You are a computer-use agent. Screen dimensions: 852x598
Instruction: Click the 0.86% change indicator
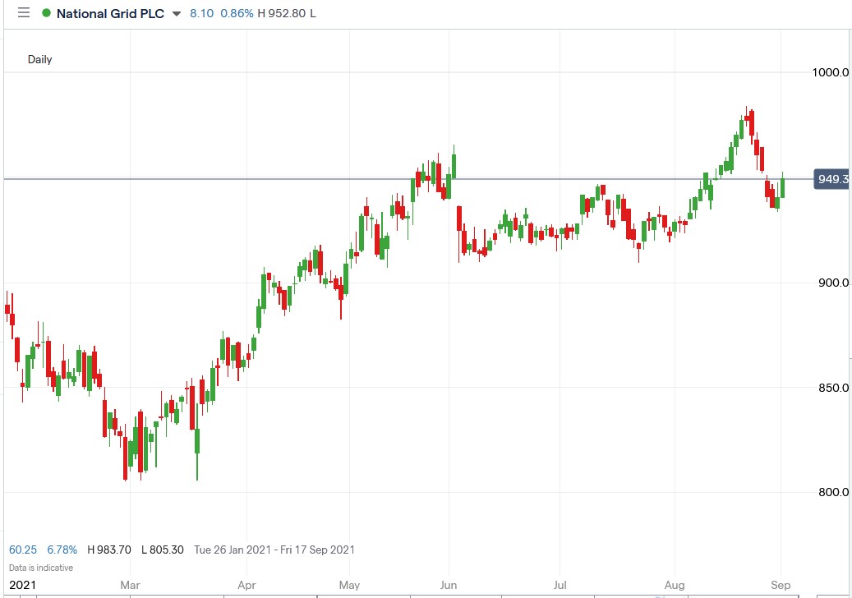pos(235,13)
